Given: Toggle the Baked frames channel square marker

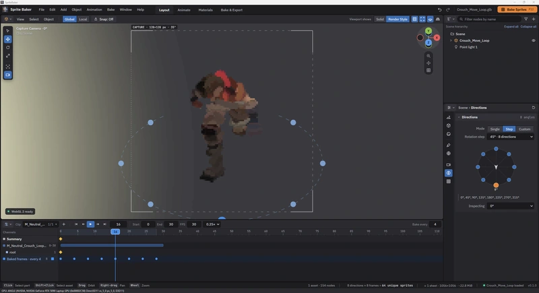Looking at the screenshot, I should pyautogui.click(x=53, y=259).
